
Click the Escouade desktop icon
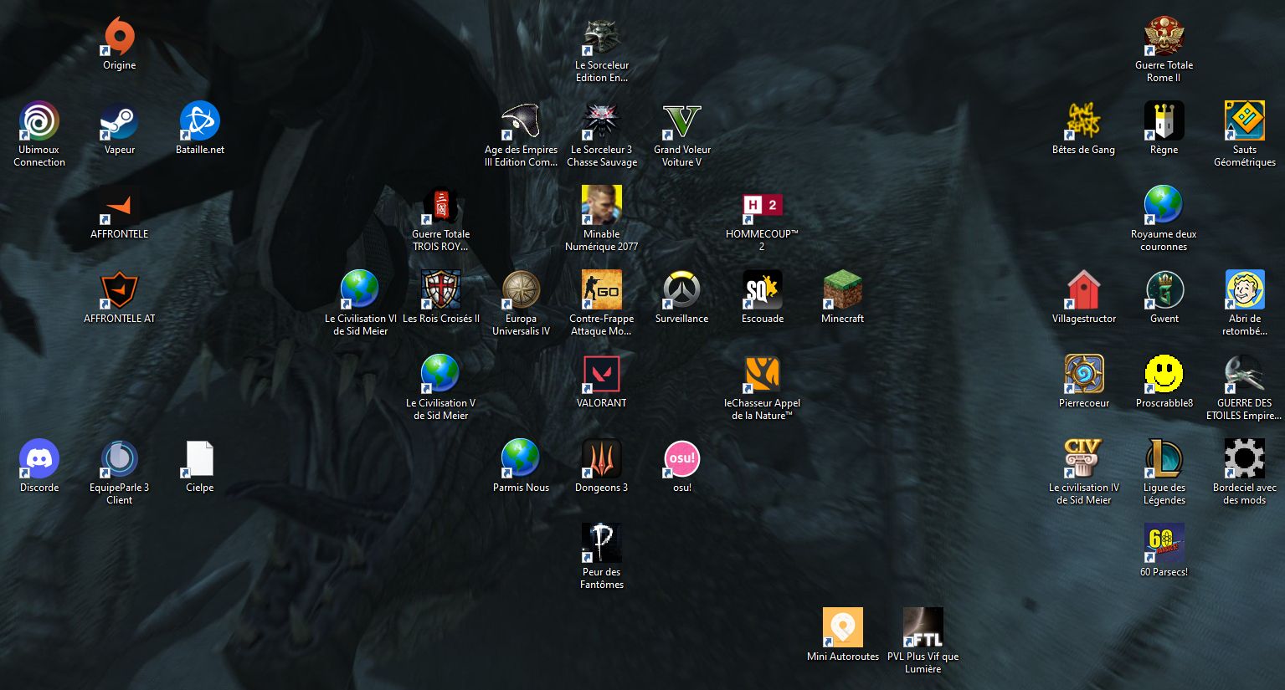[x=763, y=290]
